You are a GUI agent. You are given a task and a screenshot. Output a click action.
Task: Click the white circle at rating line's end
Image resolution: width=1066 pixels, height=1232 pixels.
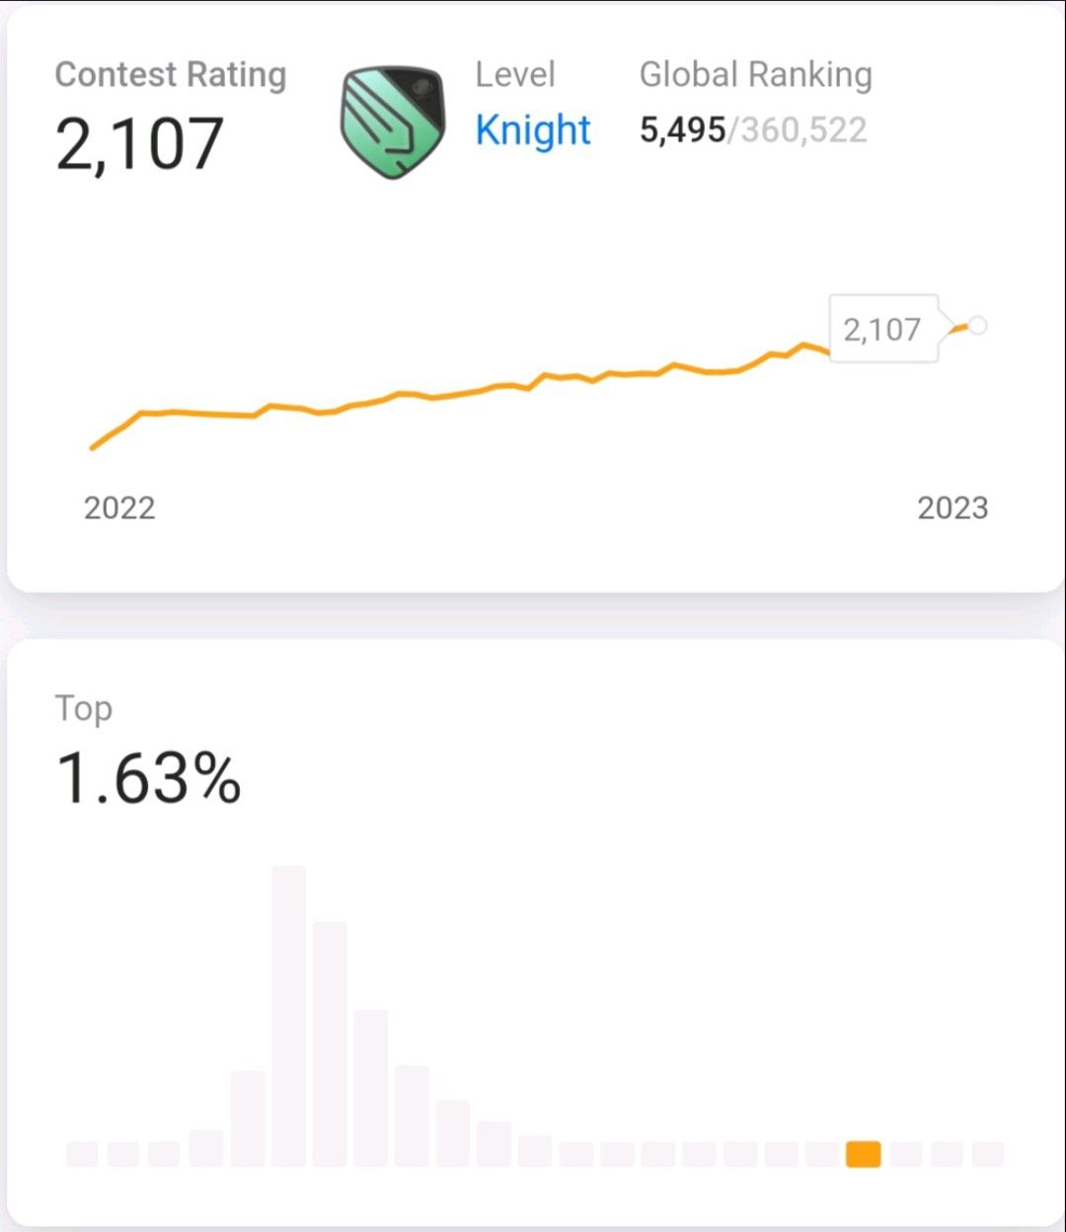click(977, 325)
